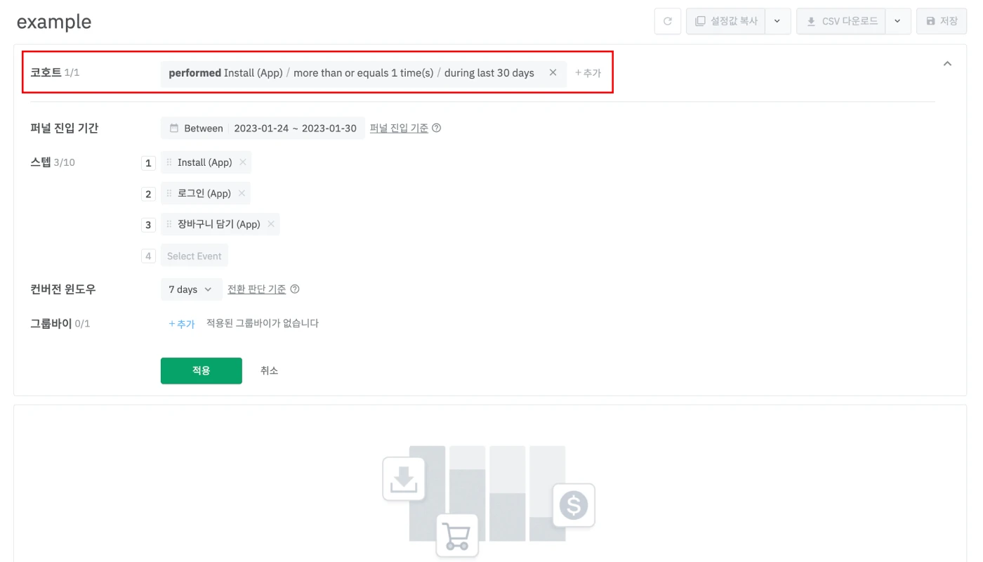Add a cohort with +추가

tap(588, 73)
